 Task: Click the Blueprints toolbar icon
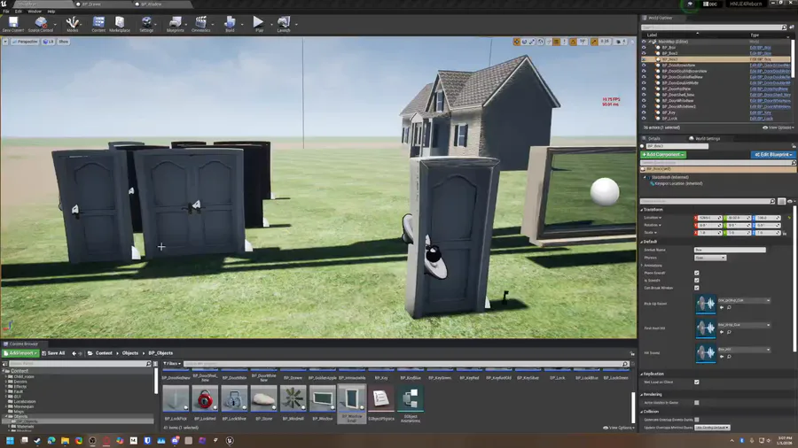click(x=175, y=23)
